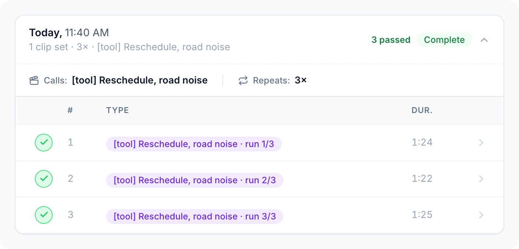Click the clapperboard Calls icon
Screen dimensions: 519x249
(34, 81)
